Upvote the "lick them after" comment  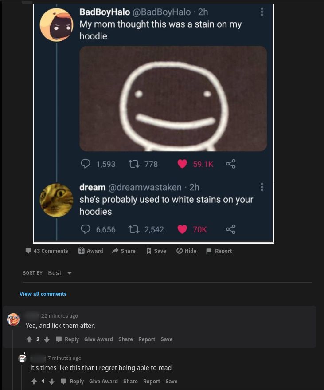pos(29,339)
